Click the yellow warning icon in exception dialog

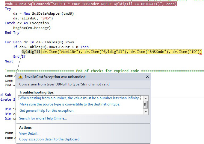click(20, 77)
